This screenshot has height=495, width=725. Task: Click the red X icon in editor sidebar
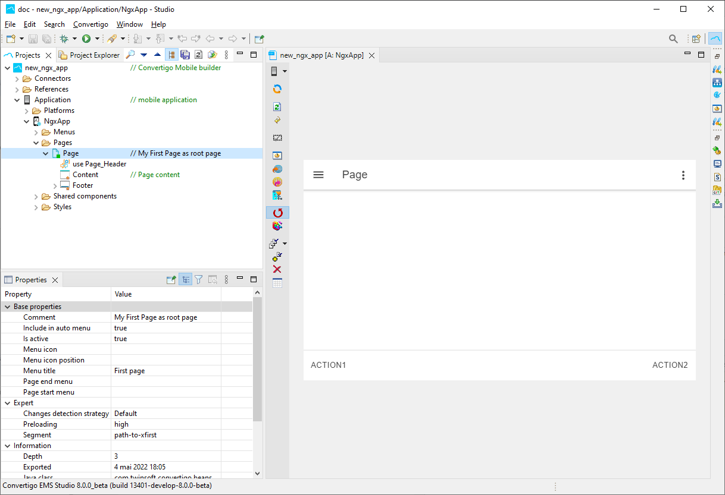click(277, 269)
